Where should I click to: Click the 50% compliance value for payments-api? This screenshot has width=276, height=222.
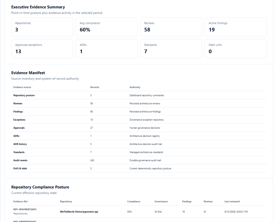(x=130, y=212)
